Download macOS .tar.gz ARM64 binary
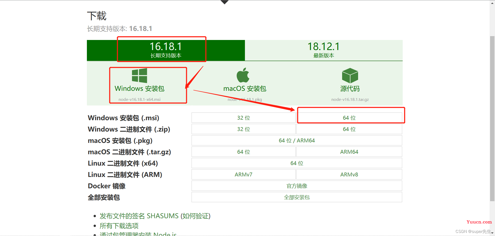This screenshot has width=495, height=236. tap(349, 152)
